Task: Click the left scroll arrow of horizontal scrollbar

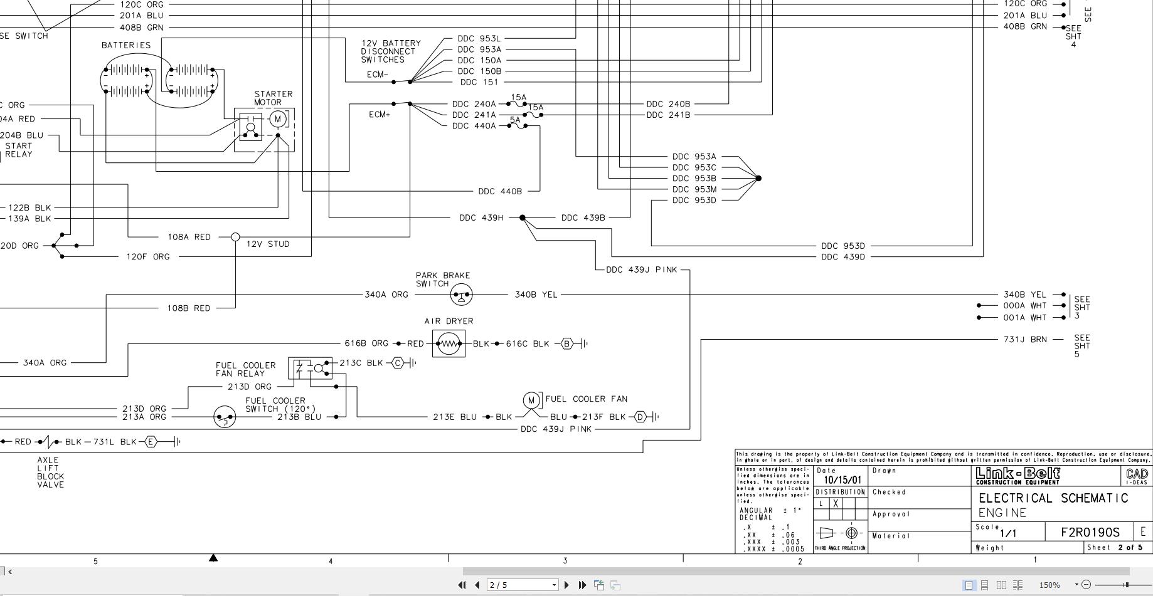Action: [10, 571]
